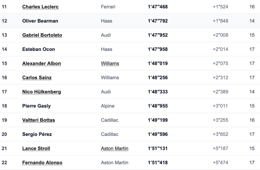Image resolution: width=260 pixels, height=170 pixels.
Task: Open the Charles Leclerc driver link
Action: coord(40,7)
